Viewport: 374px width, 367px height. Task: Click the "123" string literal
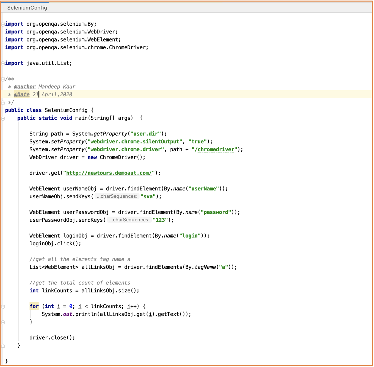[x=160, y=220]
